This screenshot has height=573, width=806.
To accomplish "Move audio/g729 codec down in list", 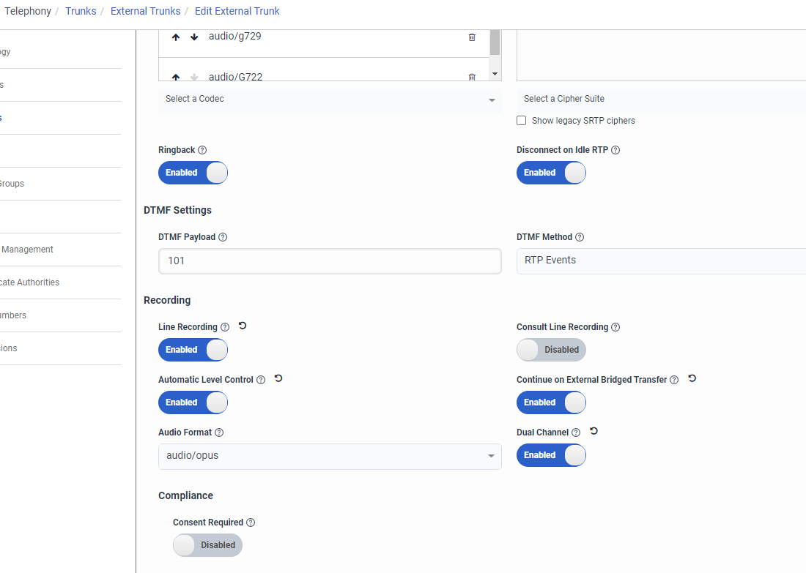I will coord(194,37).
